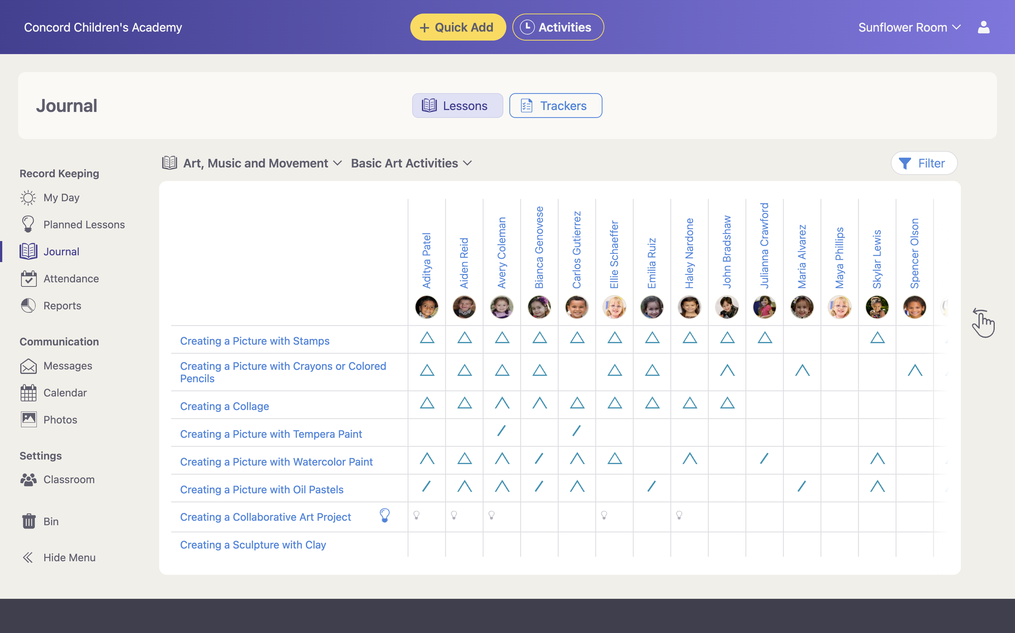This screenshot has height=633, width=1015.
Task: Open My Day sun icon
Action: (x=28, y=198)
